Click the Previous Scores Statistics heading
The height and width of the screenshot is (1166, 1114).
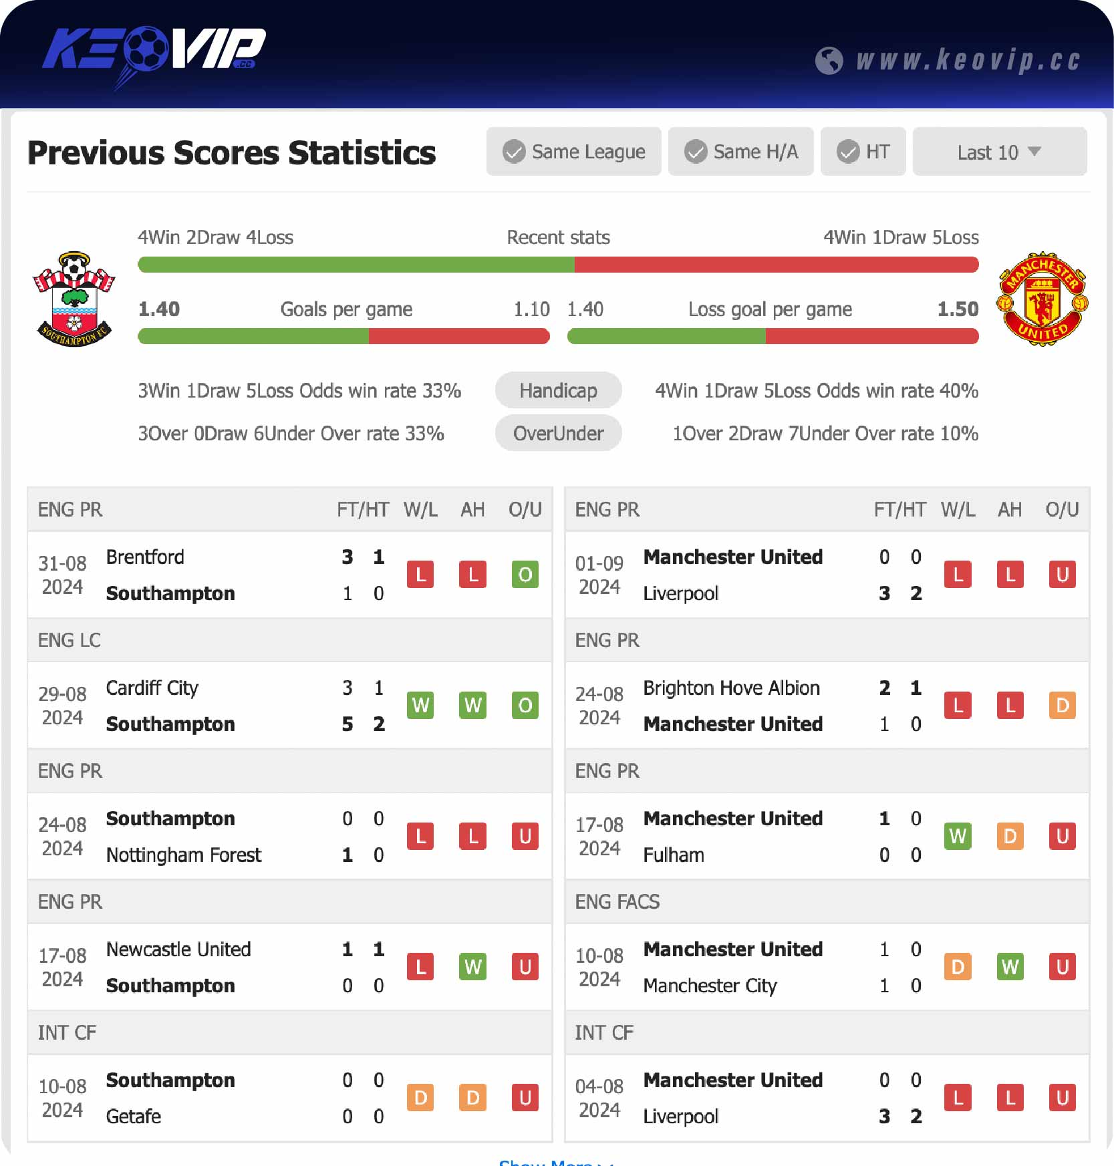coord(230,152)
